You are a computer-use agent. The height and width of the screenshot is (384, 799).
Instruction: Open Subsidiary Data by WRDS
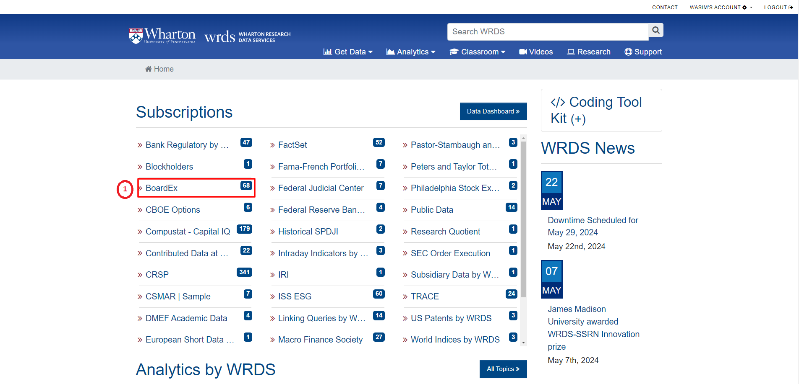click(x=455, y=275)
